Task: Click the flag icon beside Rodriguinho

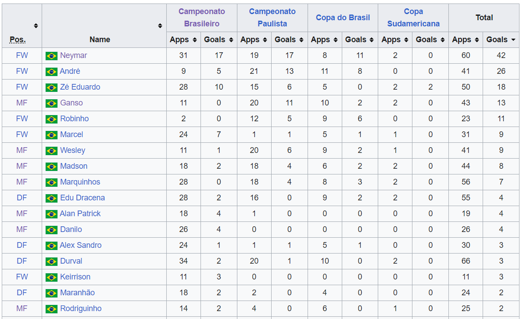Action: point(51,309)
